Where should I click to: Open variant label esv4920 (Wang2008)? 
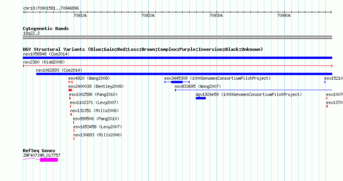pos(89,78)
